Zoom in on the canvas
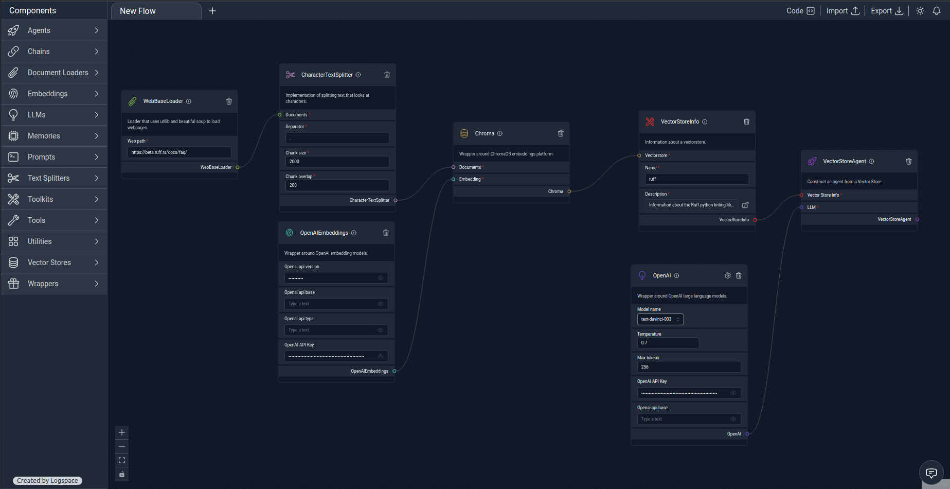Image resolution: width=950 pixels, height=489 pixels. click(x=122, y=432)
